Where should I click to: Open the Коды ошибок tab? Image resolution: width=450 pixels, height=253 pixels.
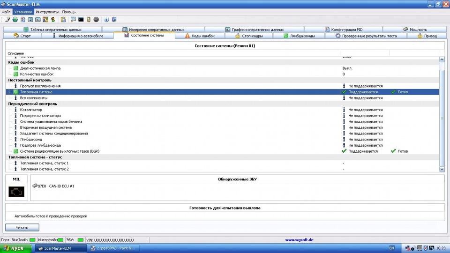tap(200, 36)
